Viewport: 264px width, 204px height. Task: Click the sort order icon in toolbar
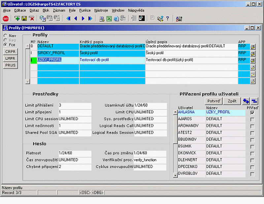[179, 19]
